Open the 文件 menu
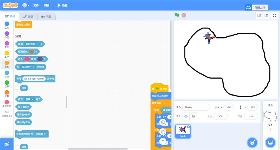Image resolution: width=280 pixels, height=150 pixels. tap(36, 5)
